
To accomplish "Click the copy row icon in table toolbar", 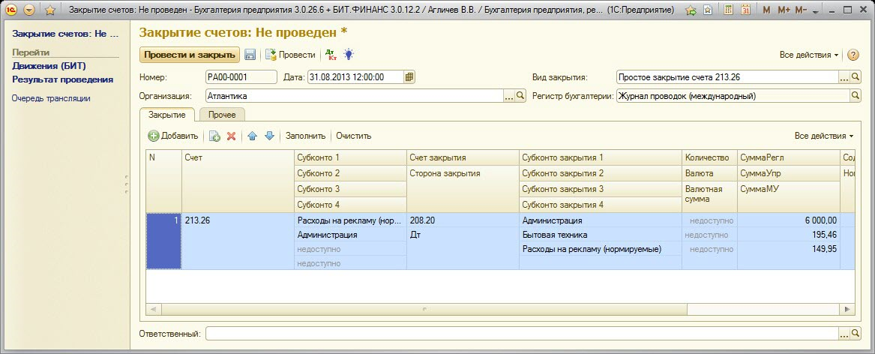I will coord(214,136).
